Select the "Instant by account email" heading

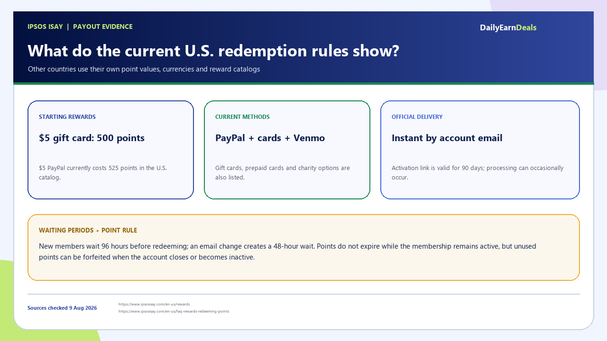point(447,138)
